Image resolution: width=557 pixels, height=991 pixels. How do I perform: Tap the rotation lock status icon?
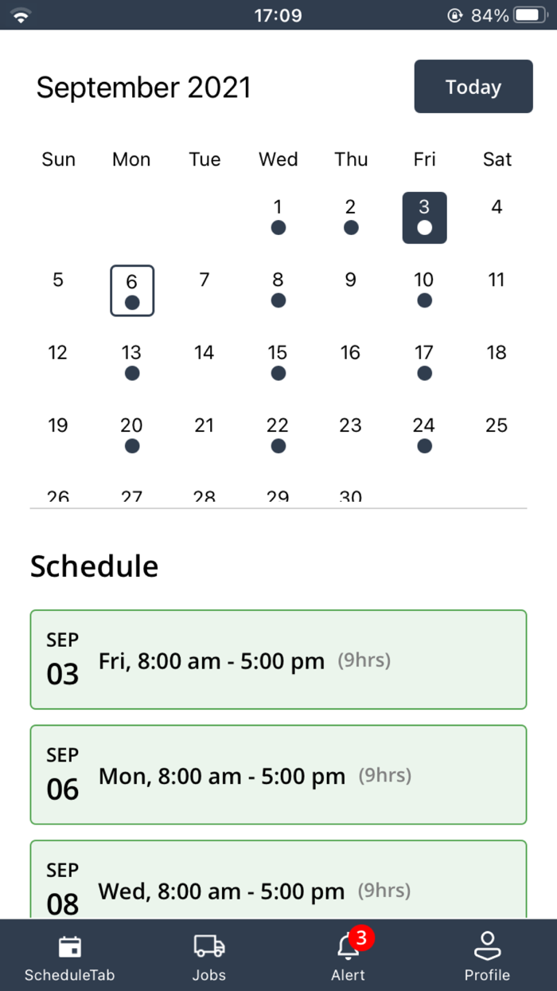tap(455, 15)
